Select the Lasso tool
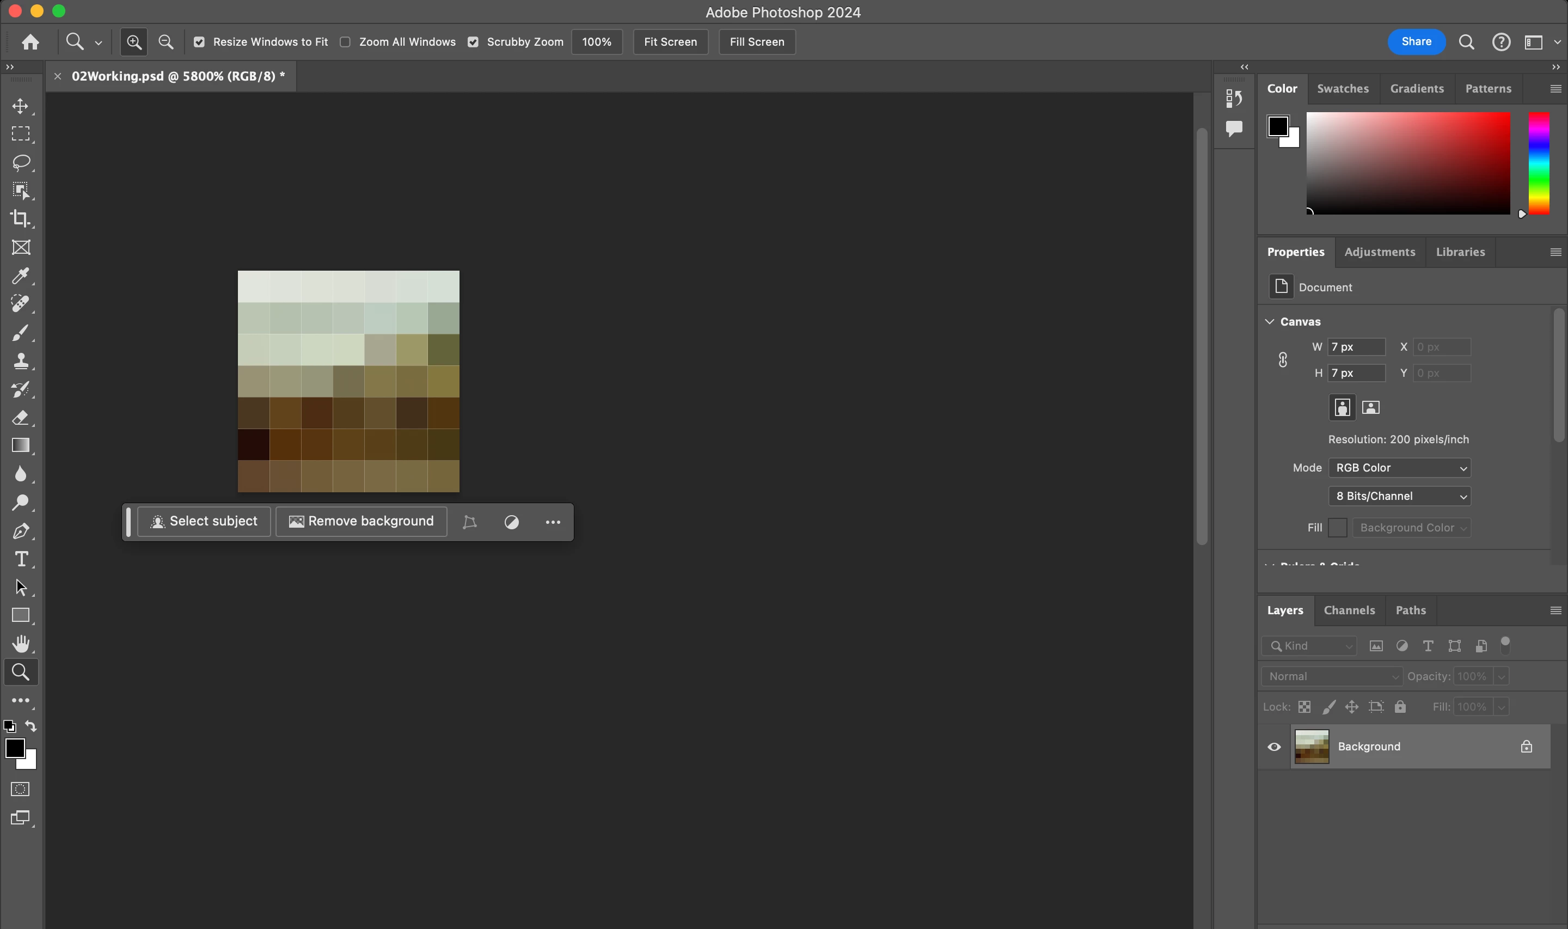Image resolution: width=1568 pixels, height=929 pixels. (x=21, y=162)
